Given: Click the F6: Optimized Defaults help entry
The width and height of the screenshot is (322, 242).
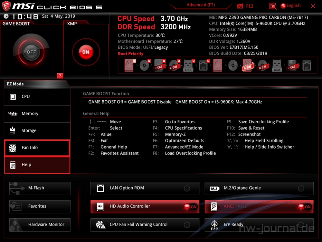Looking at the screenshot, I should [178, 141].
